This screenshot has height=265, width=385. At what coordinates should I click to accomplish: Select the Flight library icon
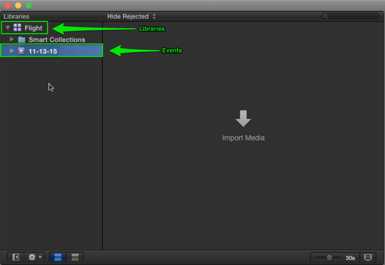[17, 27]
